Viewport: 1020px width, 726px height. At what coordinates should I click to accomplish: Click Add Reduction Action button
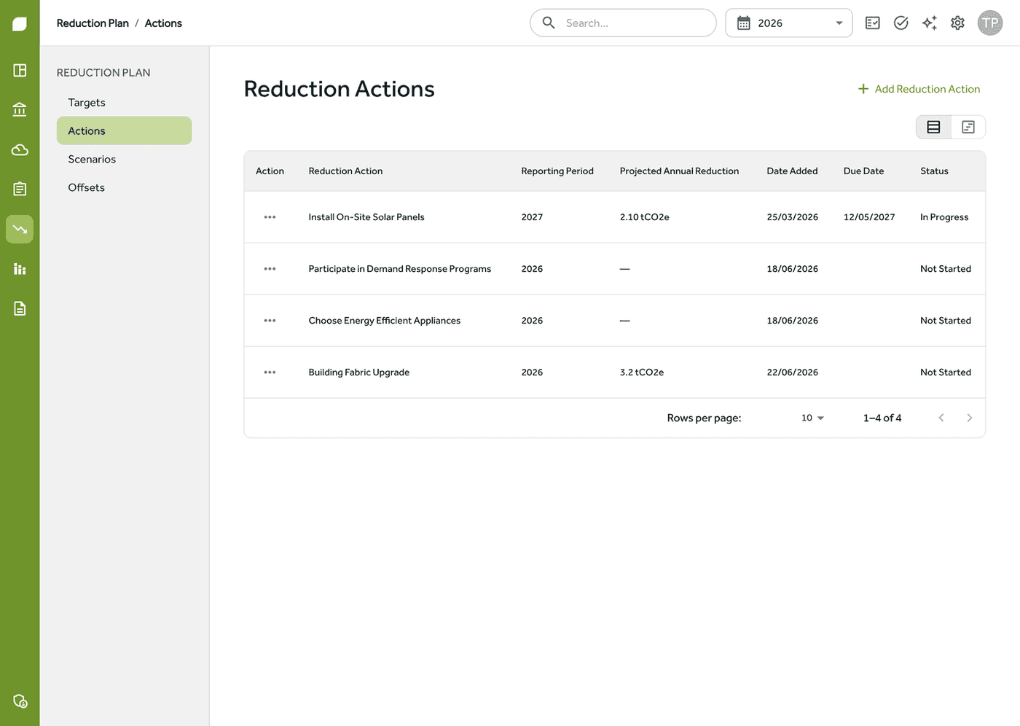point(919,89)
